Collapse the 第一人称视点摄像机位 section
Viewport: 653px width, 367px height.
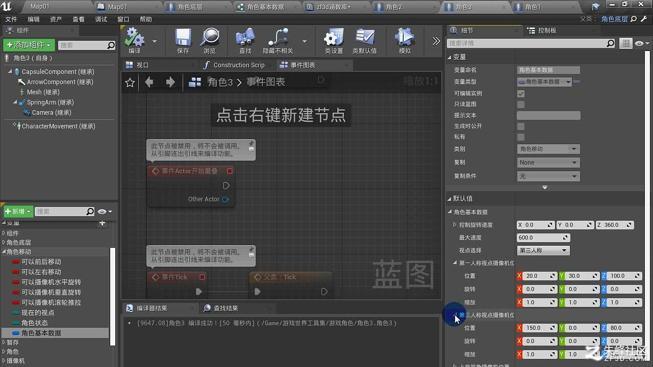tap(456, 264)
